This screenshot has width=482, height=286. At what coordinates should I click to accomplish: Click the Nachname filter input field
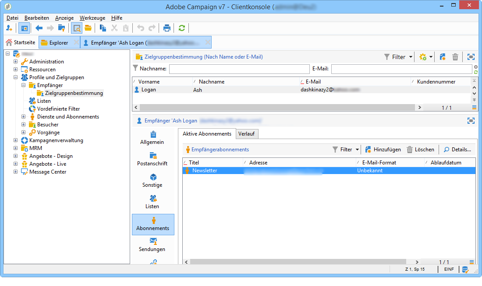239,69
